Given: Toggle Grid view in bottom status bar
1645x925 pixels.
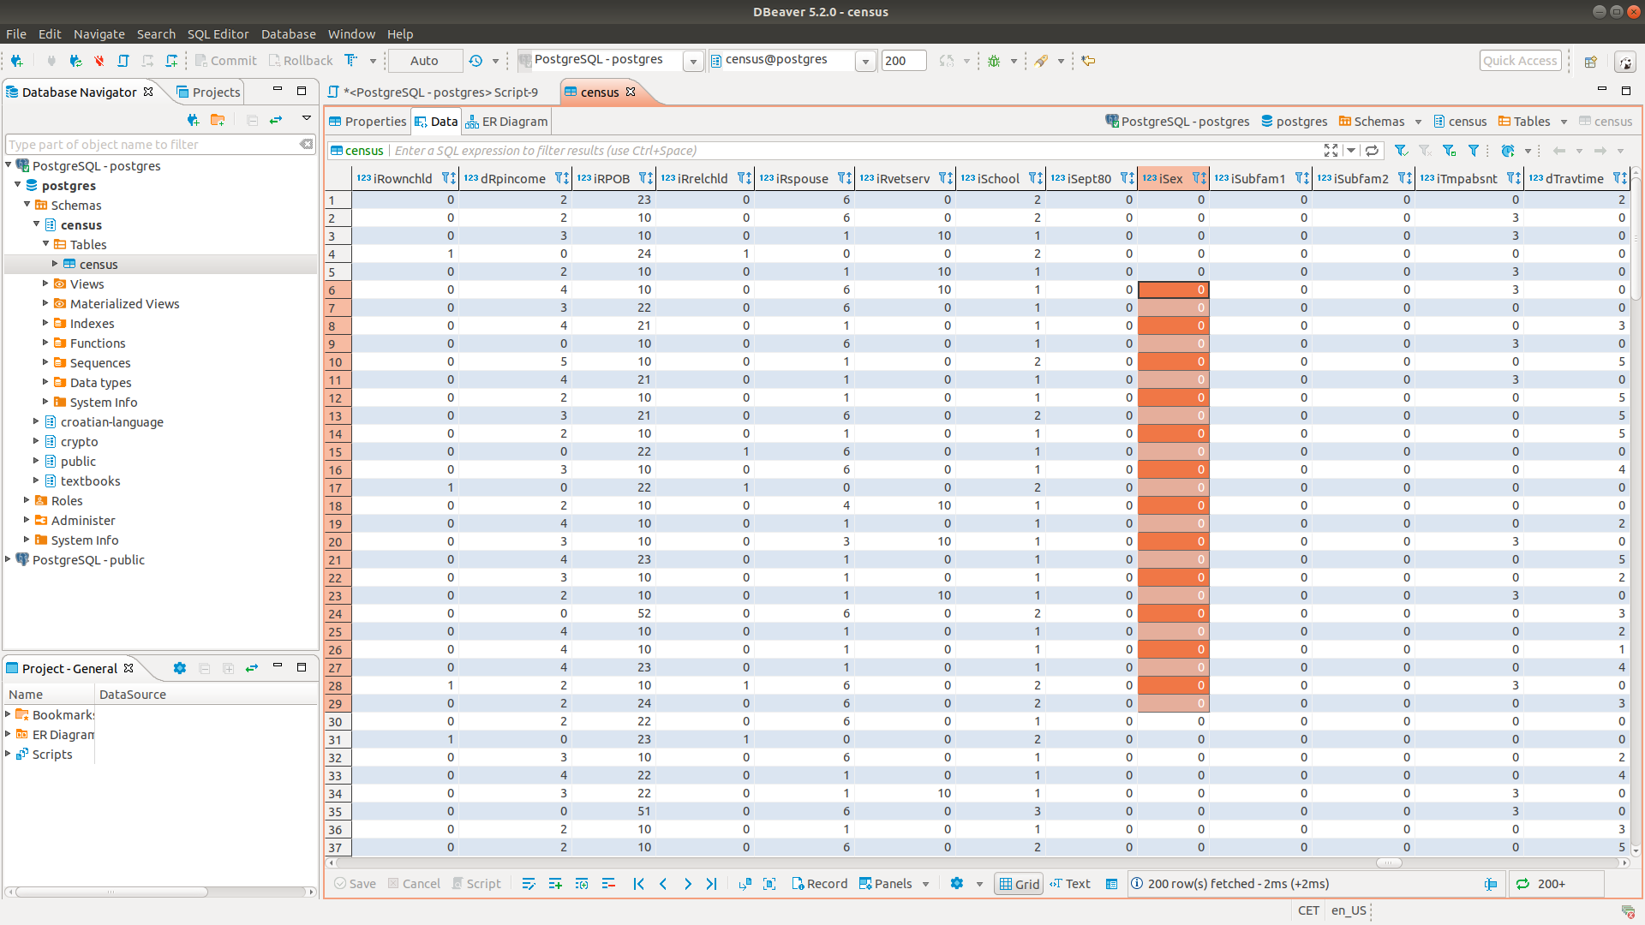Looking at the screenshot, I should (x=1017, y=883).
